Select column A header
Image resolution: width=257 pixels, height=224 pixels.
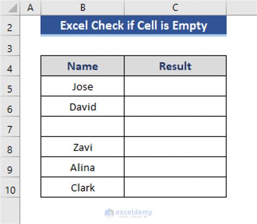[30, 8]
